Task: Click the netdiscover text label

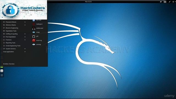Action: [40, 28]
